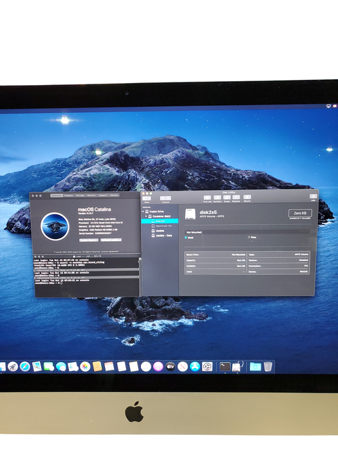Open Apple TV from the Dock
338x451 pixels.
pos(170,367)
